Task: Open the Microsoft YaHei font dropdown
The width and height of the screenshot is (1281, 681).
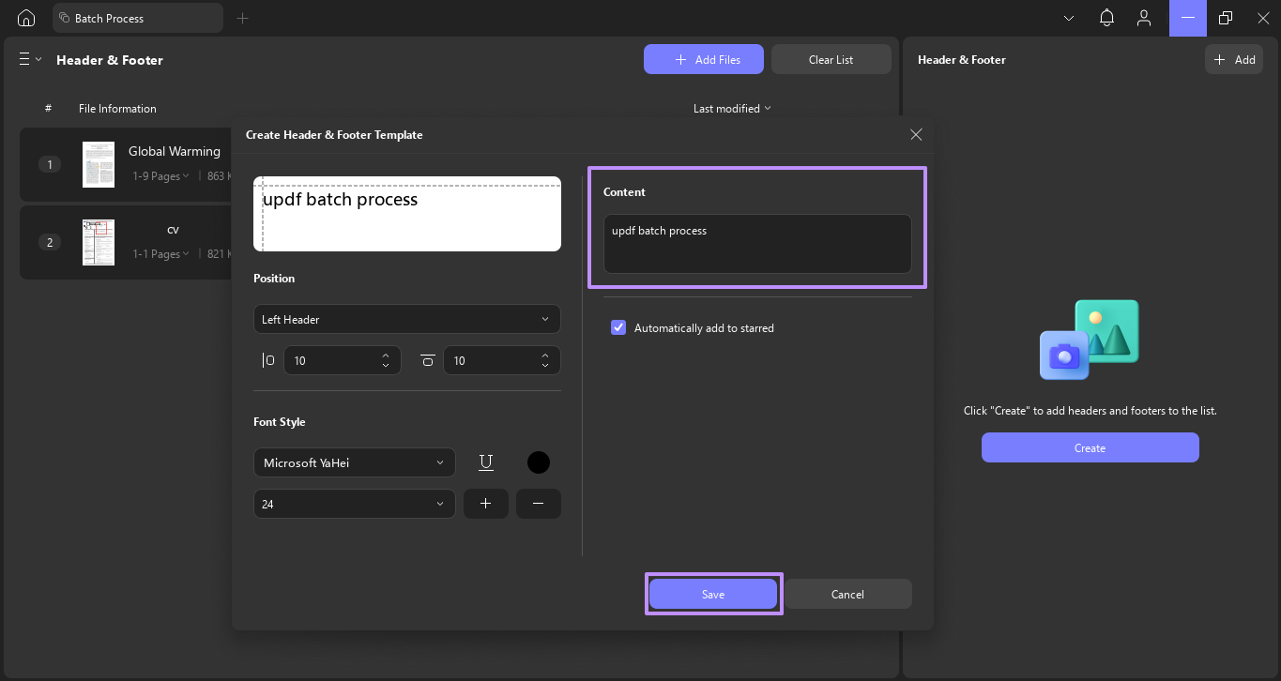Action: click(354, 462)
